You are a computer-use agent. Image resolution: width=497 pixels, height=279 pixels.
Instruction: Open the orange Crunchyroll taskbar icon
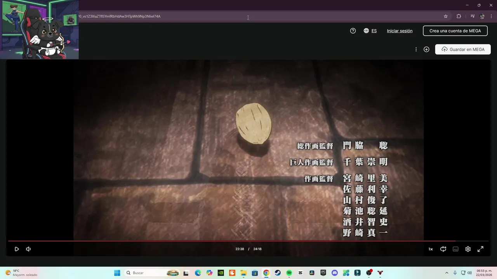click(232, 273)
